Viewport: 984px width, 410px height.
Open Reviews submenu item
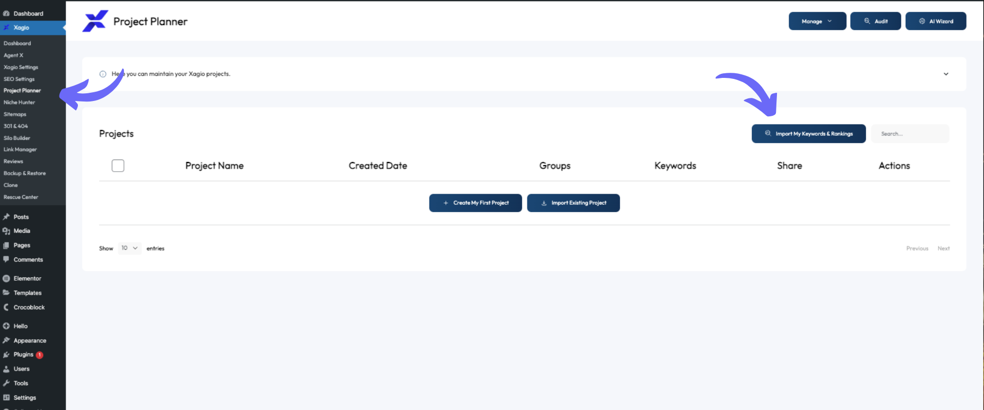click(13, 161)
